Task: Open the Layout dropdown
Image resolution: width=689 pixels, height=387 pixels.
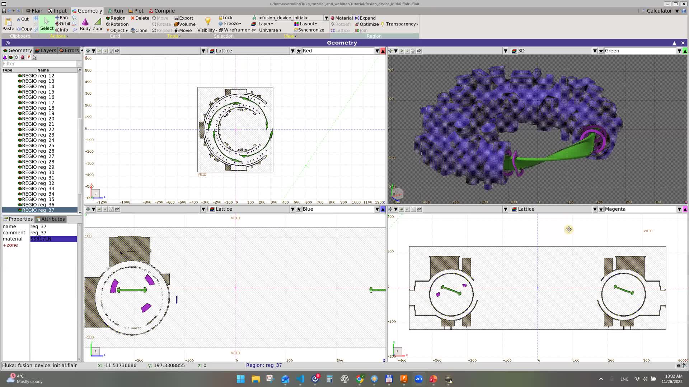Action: point(306,24)
